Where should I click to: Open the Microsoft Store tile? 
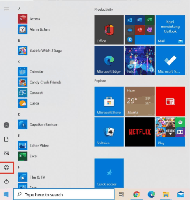point(109,101)
